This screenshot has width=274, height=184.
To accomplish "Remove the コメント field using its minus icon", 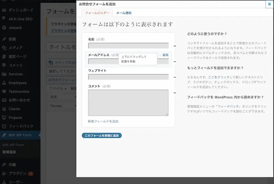I will 175,93.
